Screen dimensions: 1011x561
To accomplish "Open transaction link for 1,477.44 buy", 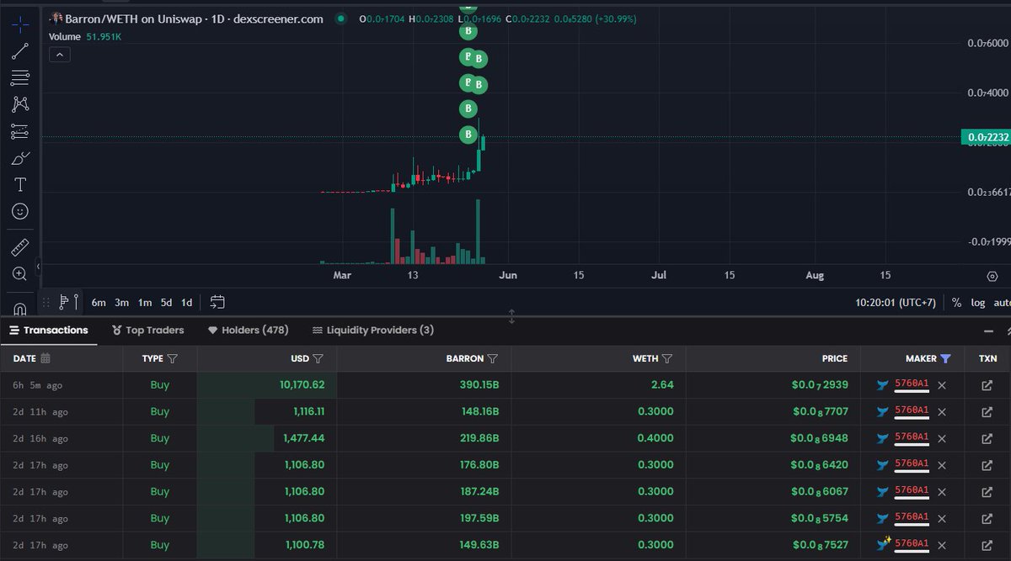I will pos(987,438).
